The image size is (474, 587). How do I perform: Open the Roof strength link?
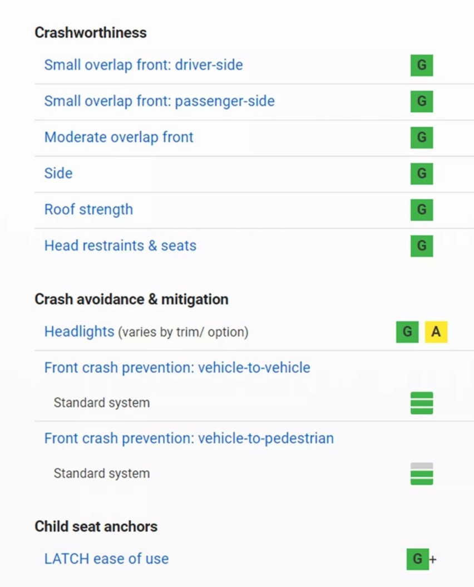(88, 209)
